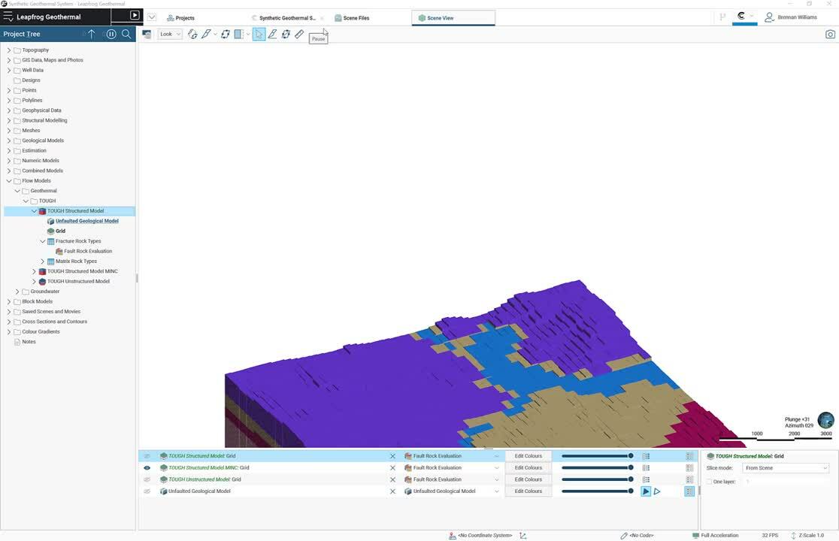Toggle legend list for TOUGH Unstructured Model: Grid
839x541 pixels.
click(x=646, y=479)
